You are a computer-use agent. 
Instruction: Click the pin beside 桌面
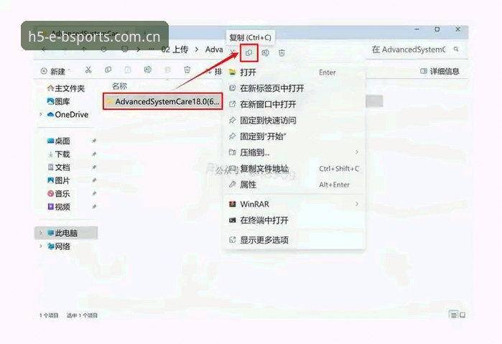pos(94,141)
